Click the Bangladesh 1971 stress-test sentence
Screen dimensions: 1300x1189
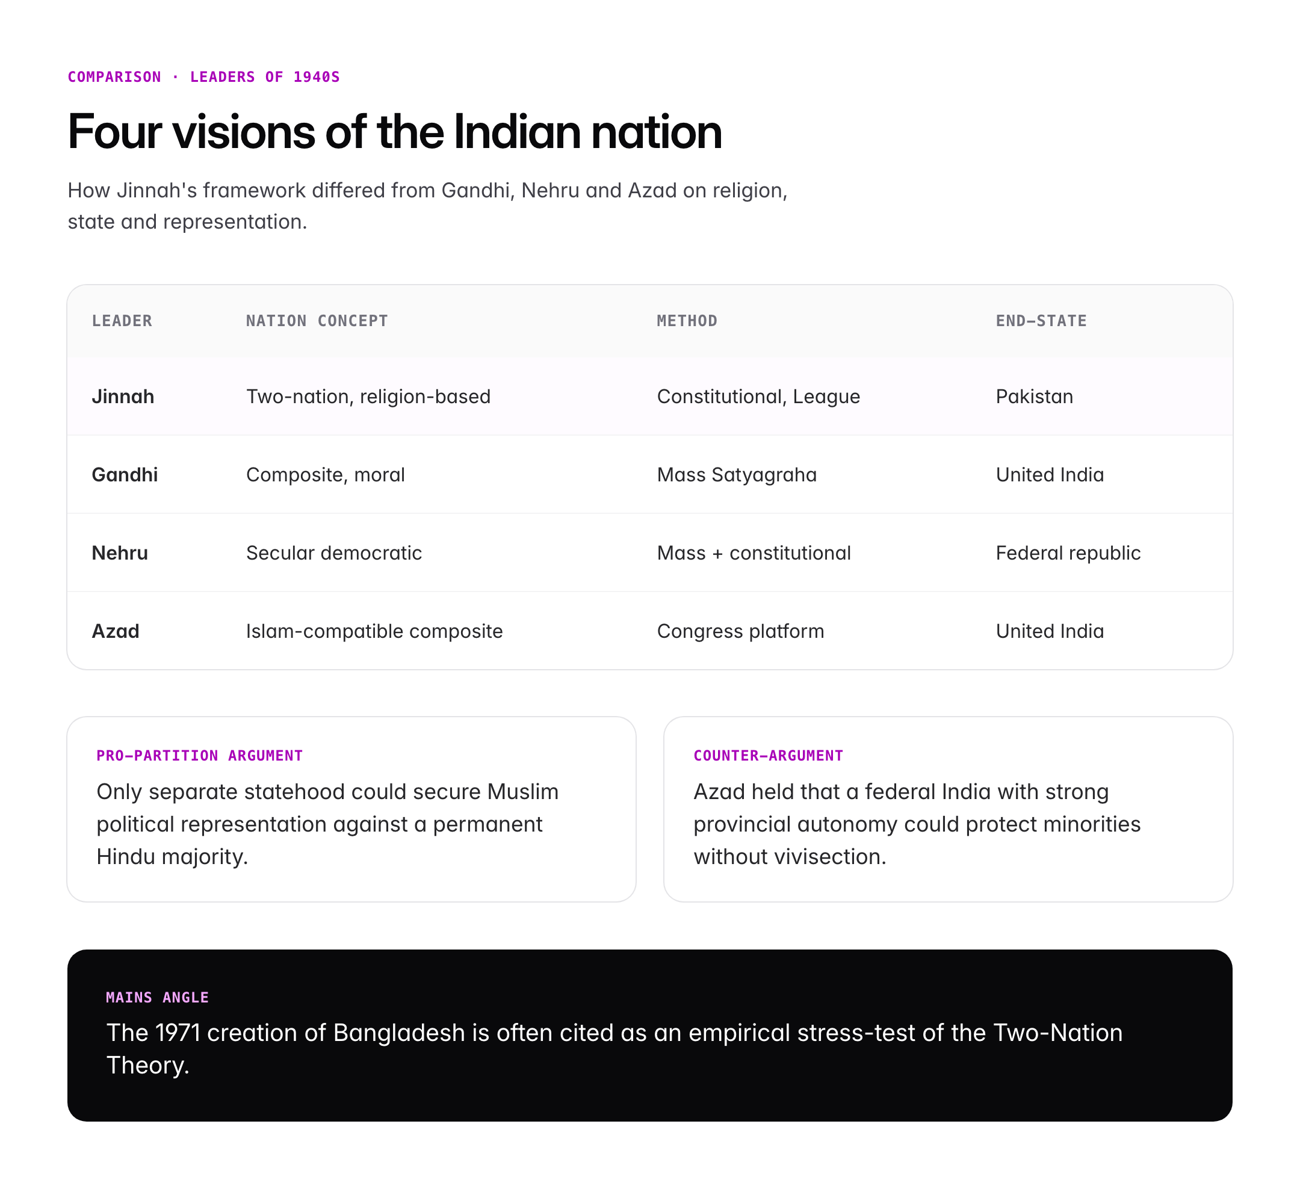click(613, 1048)
